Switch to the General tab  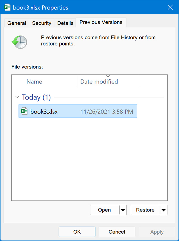[x=17, y=23]
